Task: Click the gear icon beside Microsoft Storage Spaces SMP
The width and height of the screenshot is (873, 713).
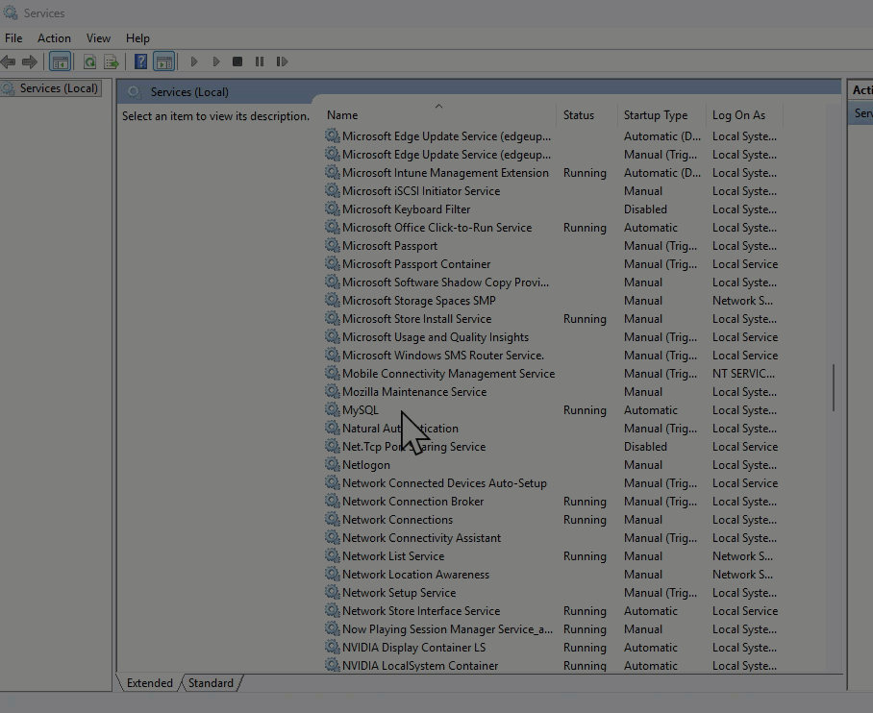Action: tap(333, 300)
